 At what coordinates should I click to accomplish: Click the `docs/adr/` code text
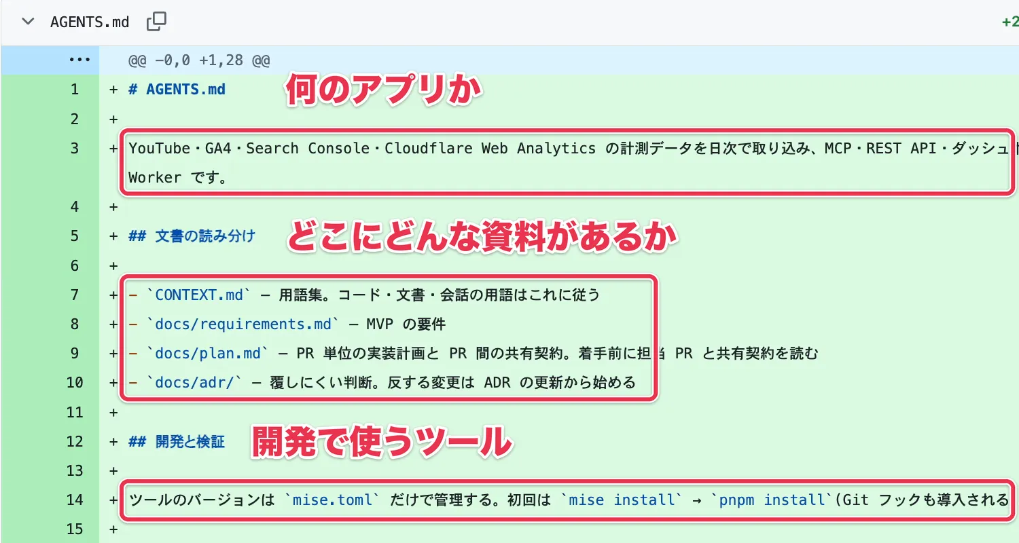click(194, 383)
